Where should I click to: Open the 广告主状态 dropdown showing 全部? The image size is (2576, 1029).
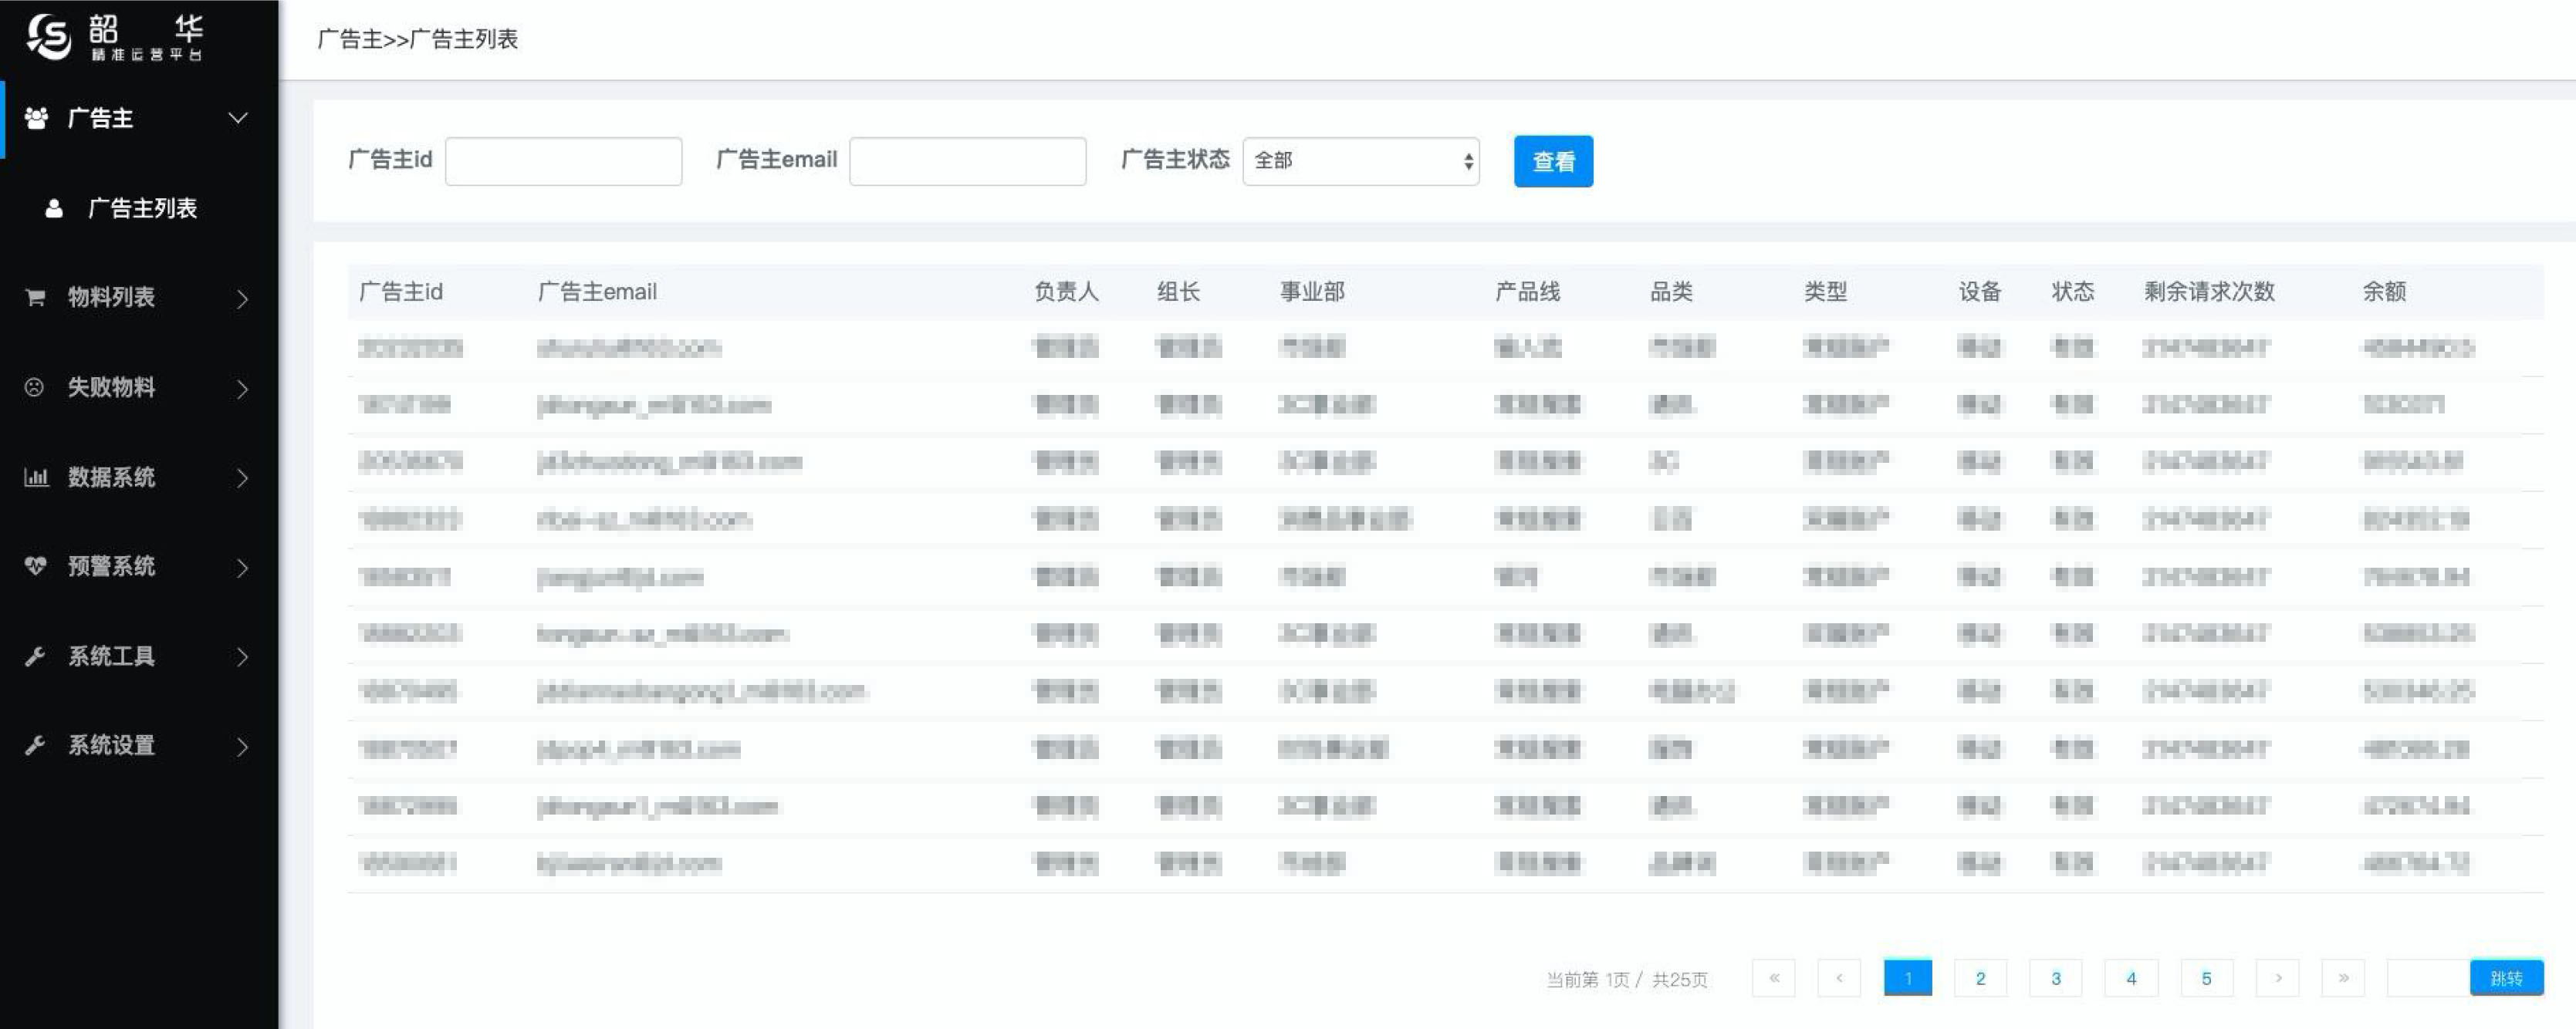point(1360,161)
